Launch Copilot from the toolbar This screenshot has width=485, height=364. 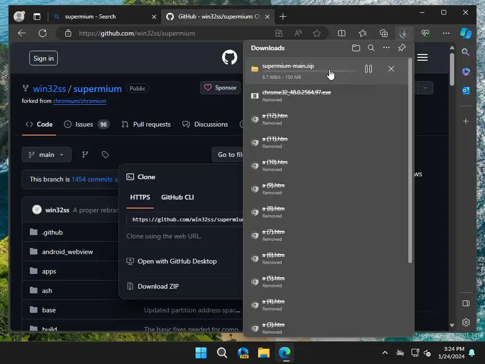pos(466,33)
